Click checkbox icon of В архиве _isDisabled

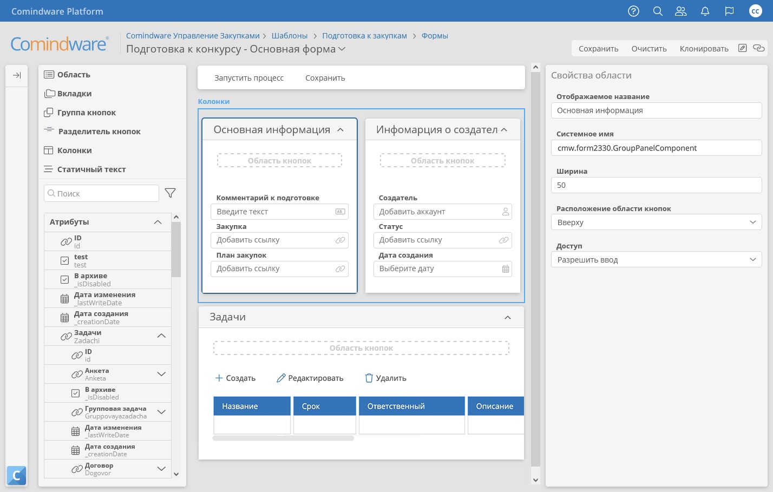[65, 280]
